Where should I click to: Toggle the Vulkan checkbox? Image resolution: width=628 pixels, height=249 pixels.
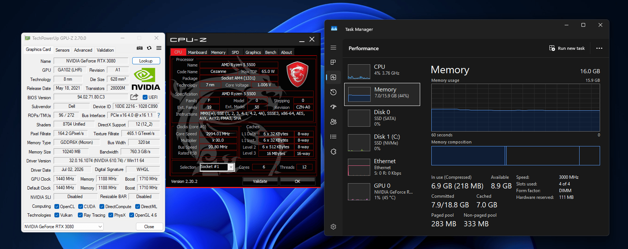[57, 215]
